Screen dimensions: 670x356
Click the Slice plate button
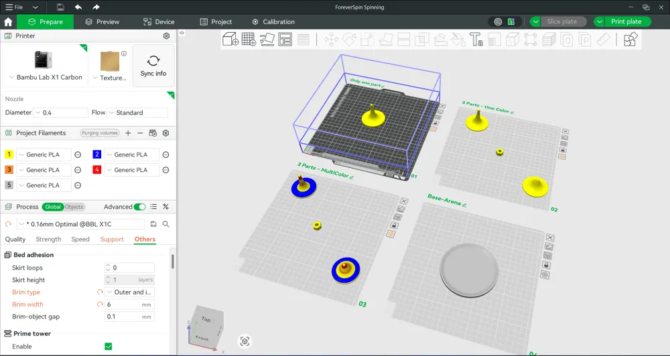[563, 22]
